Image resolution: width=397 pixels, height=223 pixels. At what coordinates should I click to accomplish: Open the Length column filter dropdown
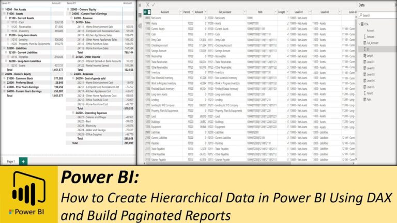tap(287, 12)
